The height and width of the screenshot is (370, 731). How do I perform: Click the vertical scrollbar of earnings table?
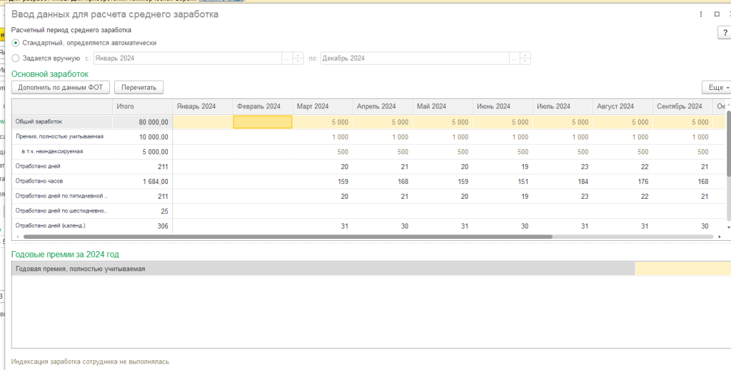pos(729,143)
